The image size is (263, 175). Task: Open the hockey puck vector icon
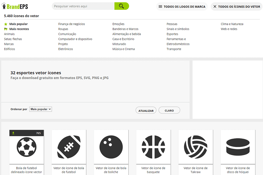[x=238, y=147]
